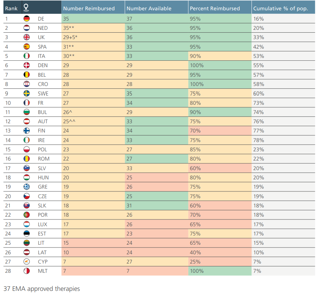Viewport: 321px width, 293px height.
Task: Select the 26^ cell for BUL
Action: click(x=93, y=112)
